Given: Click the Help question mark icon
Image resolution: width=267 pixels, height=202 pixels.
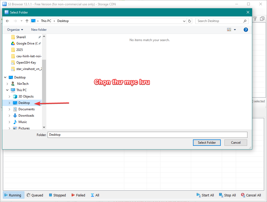Looking at the screenshot, I should point(246,30).
